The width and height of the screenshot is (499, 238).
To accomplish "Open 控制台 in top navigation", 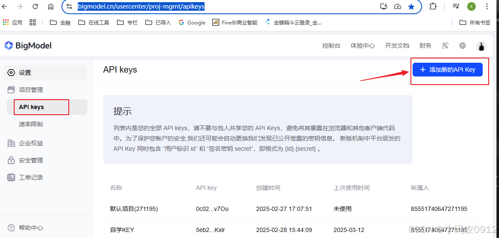I will click(331, 46).
